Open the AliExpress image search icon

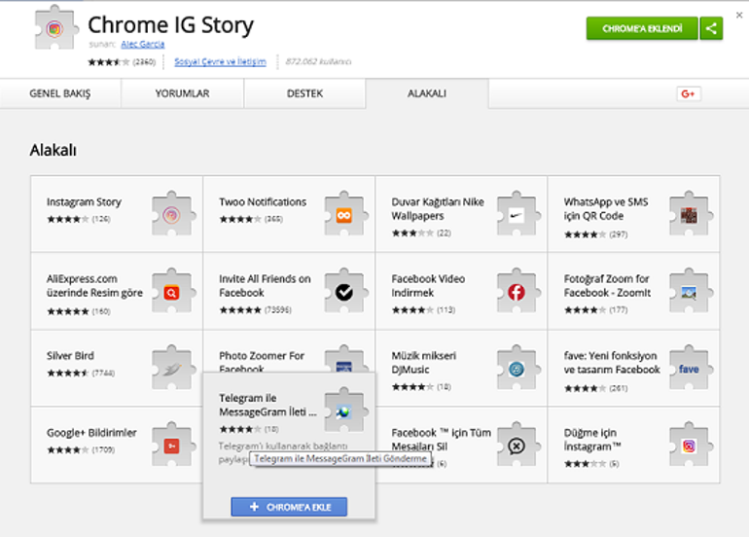171,292
